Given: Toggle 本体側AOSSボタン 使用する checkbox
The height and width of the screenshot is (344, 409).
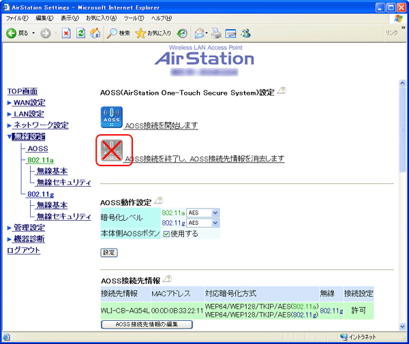Looking at the screenshot, I should pyautogui.click(x=166, y=234).
